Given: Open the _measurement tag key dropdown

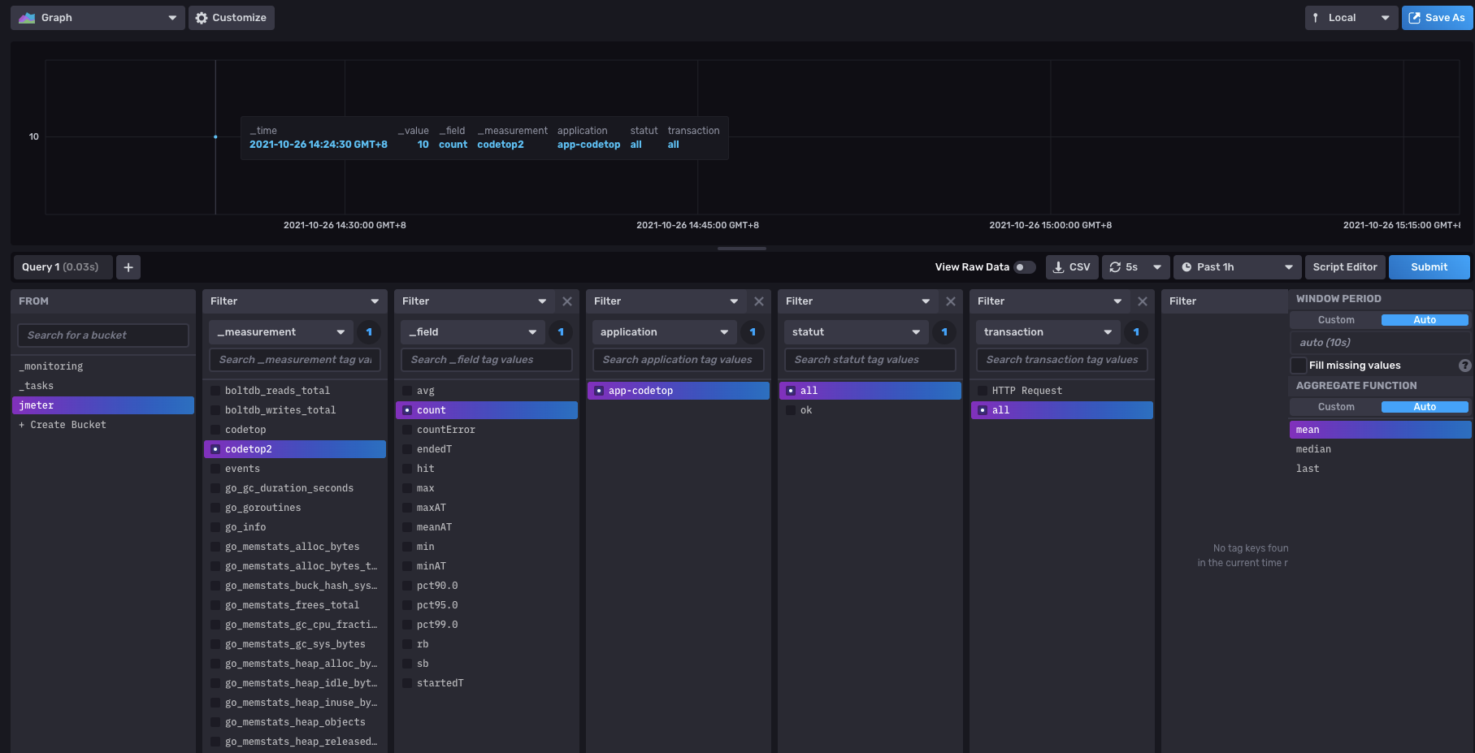Looking at the screenshot, I should click(280, 332).
